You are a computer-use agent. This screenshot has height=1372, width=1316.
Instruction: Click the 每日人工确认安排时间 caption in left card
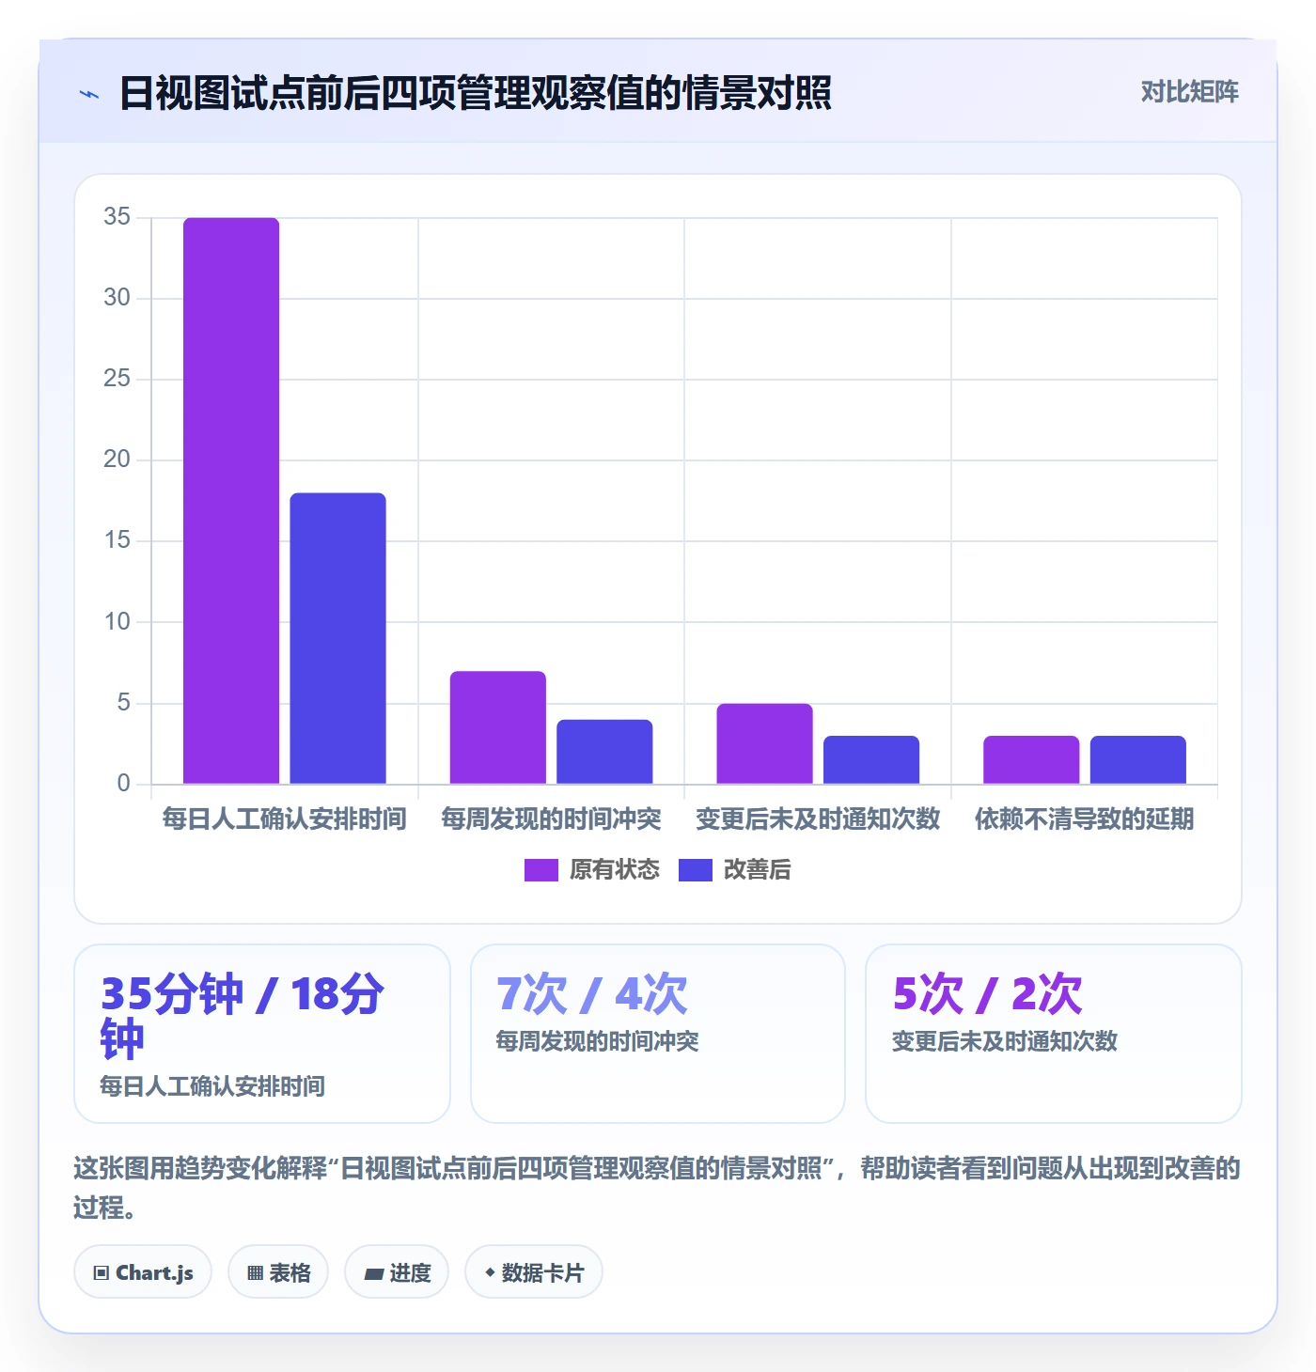[x=212, y=1086]
